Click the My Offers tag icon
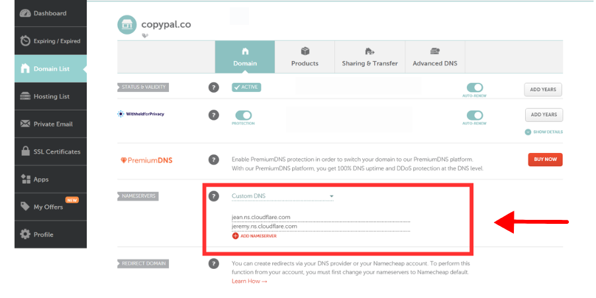Viewport: 596px width, 298px height. coord(25,207)
